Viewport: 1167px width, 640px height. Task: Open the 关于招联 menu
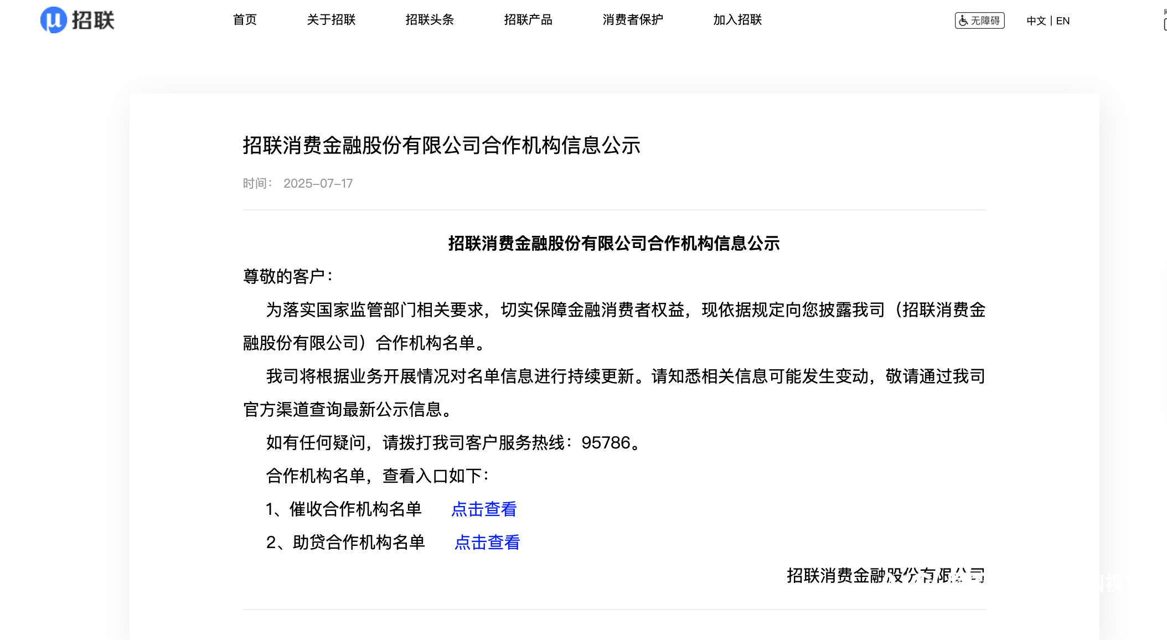[331, 20]
